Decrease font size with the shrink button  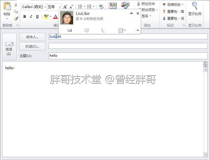pyautogui.click(x=71, y=7)
